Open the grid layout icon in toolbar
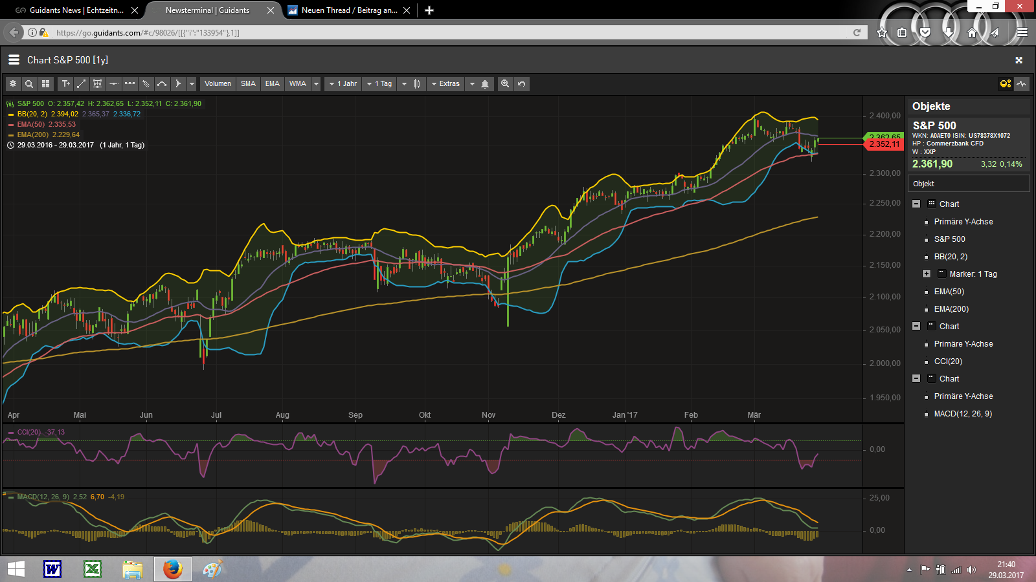The width and height of the screenshot is (1036, 582). pyautogui.click(x=45, y=83)
